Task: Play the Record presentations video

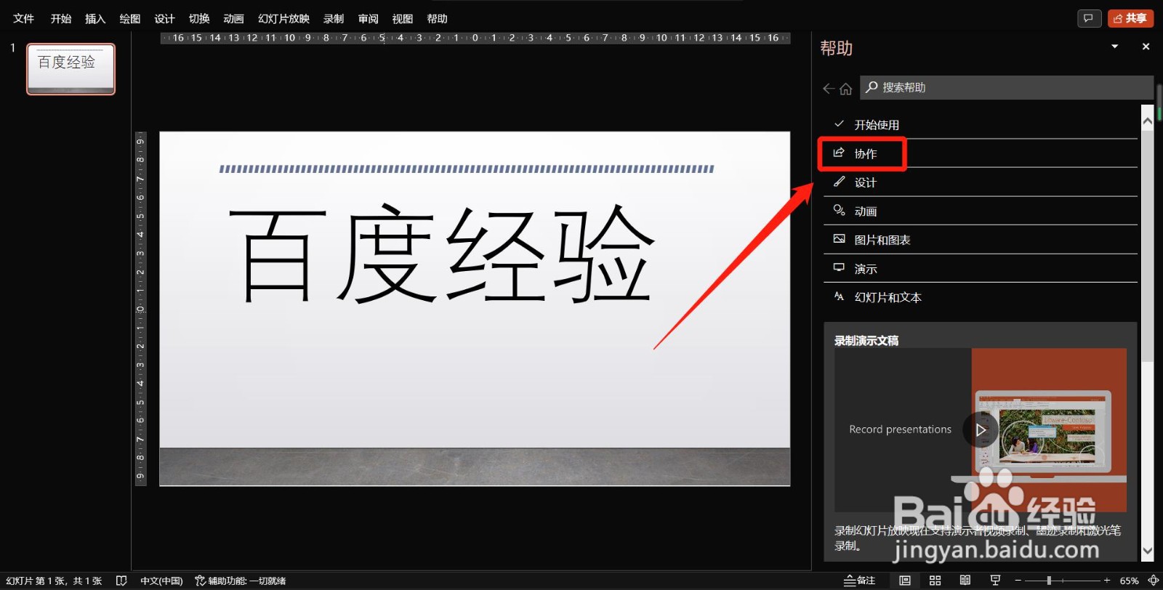Action: tap(981, 429)
